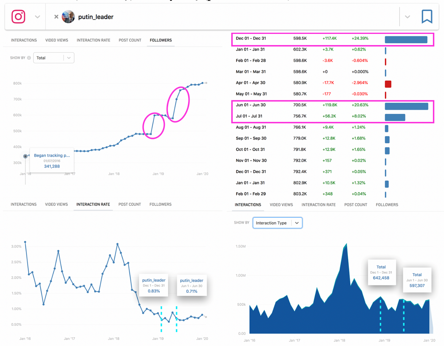Click the +20.63% growth value

coord(360,105)
